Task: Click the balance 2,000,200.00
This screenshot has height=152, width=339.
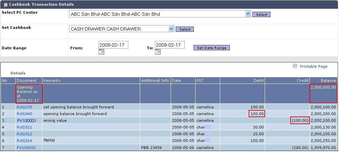Action: point(324,114)
